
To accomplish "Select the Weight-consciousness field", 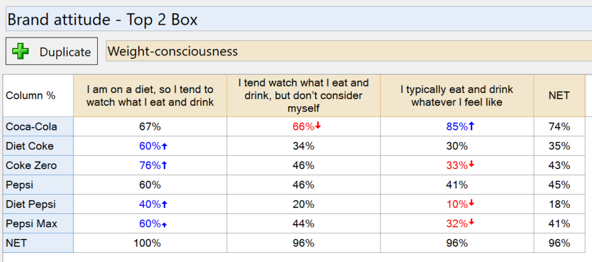I will (347, 51).
